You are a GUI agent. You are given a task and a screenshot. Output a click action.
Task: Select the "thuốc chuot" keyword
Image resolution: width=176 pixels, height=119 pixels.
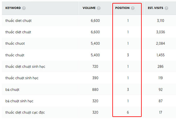[15, 43]
